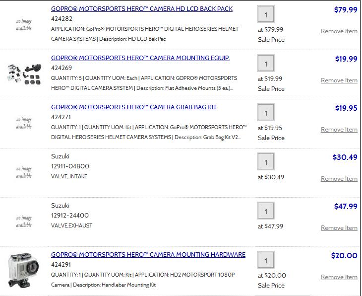Edit quantity for Camera Mounting Equip.

[266, 64]
